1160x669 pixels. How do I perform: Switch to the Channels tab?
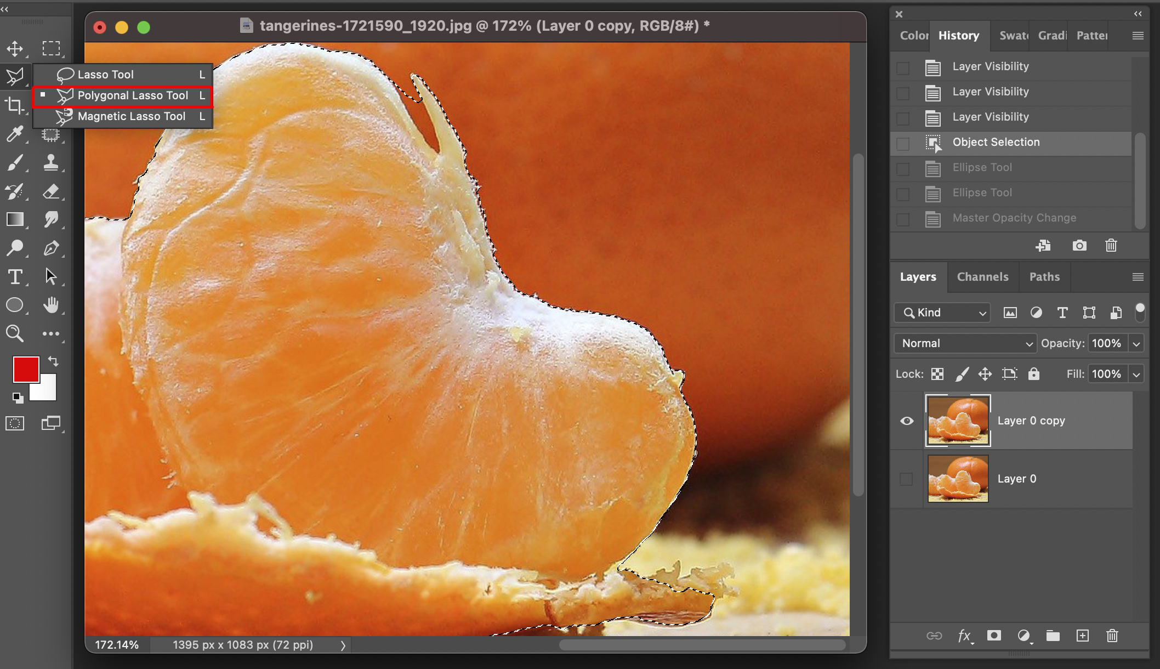point(982,277)
